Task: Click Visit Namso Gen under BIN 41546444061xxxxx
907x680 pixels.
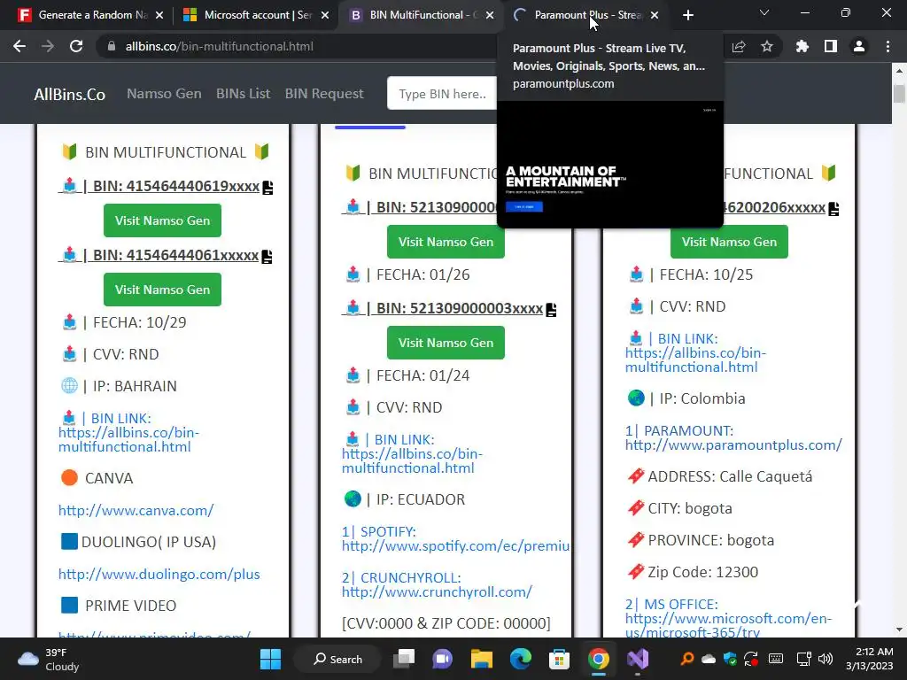Action: [163, 290]
